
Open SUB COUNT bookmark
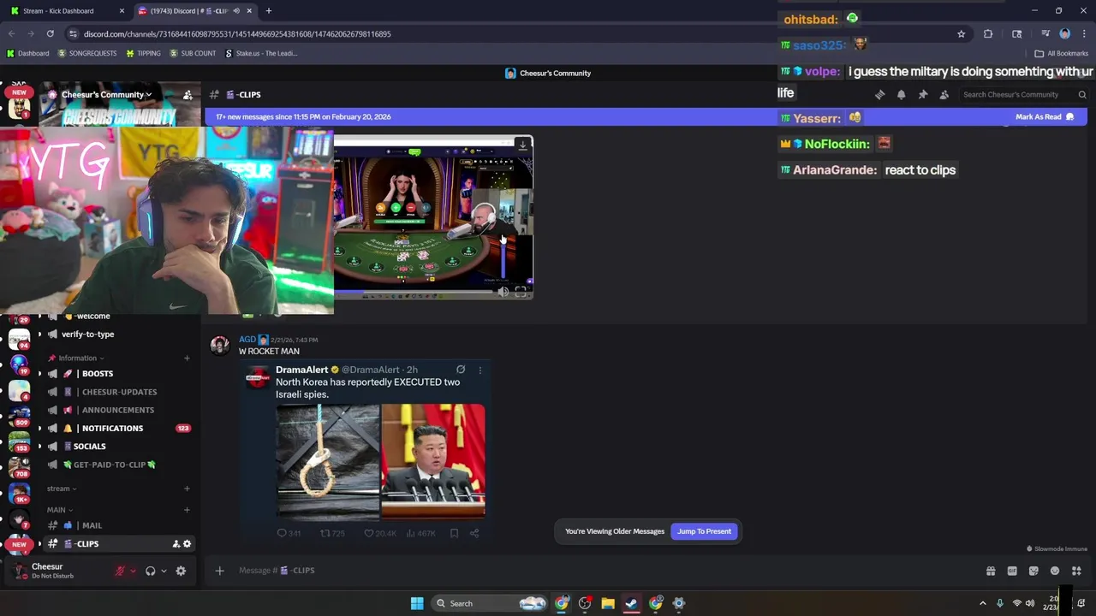pyautogui.click(x=193, y=53)
